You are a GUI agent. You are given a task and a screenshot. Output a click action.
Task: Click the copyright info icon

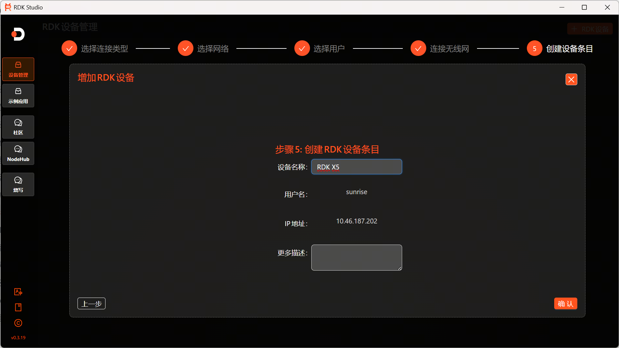click(x=18, y=323)
